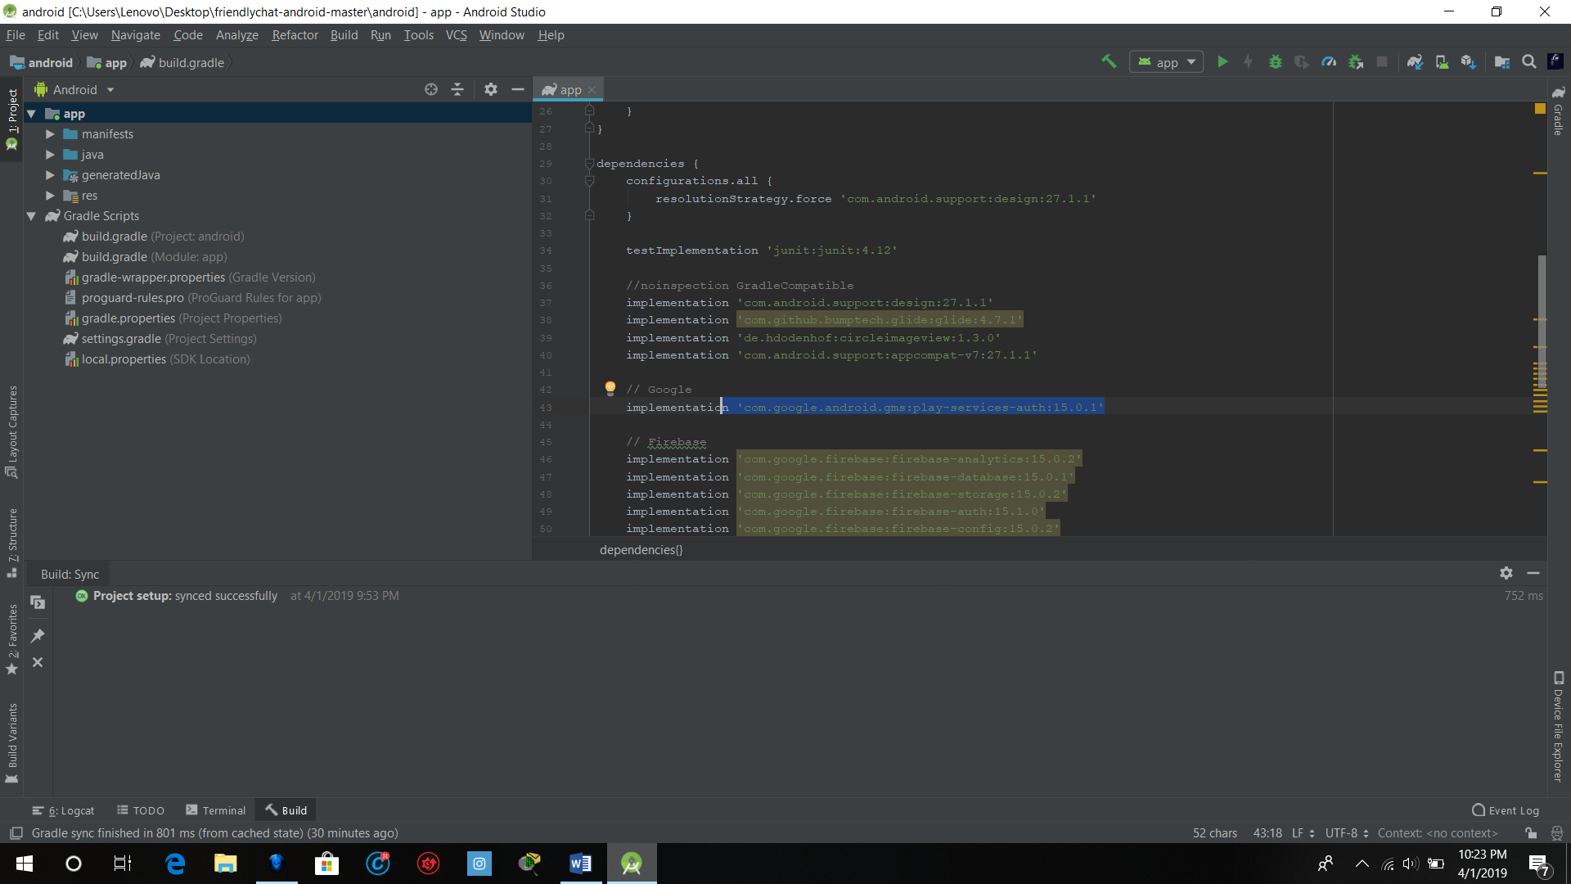Click the Debug app bug icon
The image size is (1571, 884).
(x=1275, y=61)
